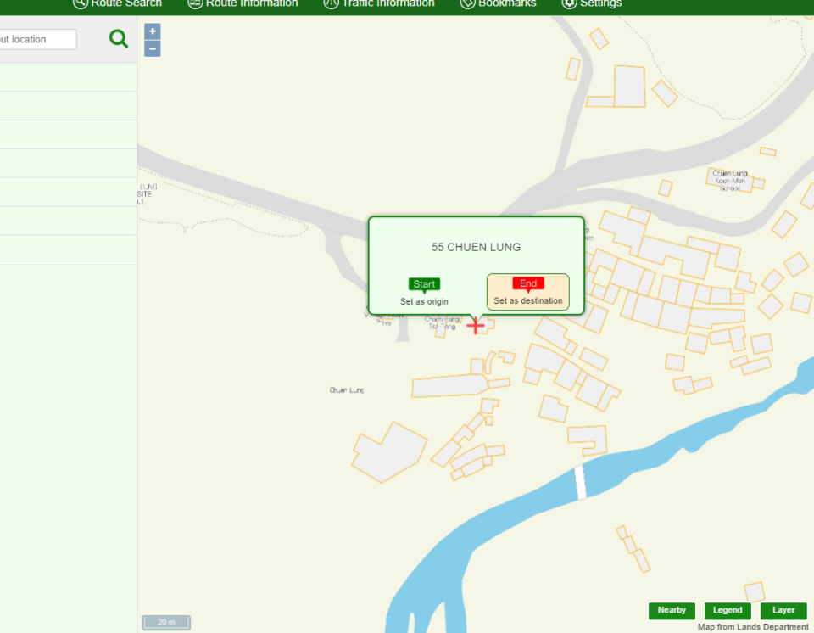Show Nearby places

(x=672, y=610)
